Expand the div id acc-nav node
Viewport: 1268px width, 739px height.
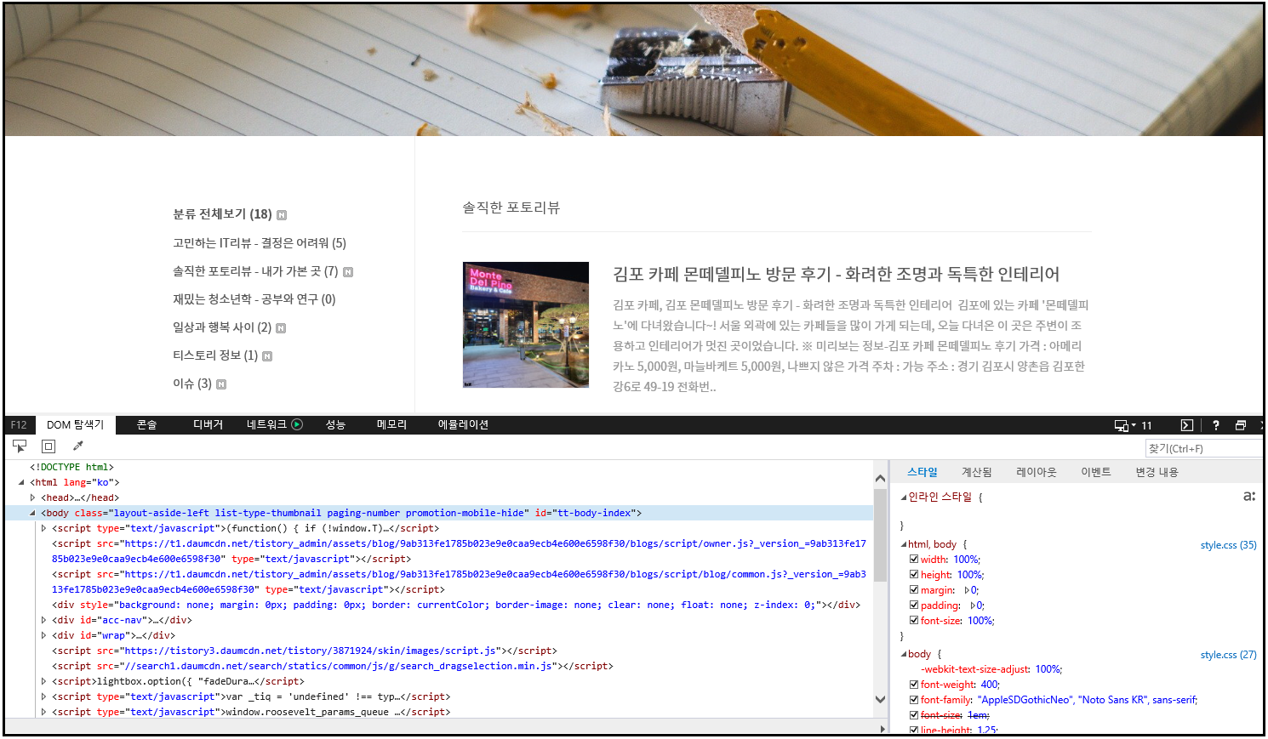pos(43,620)
